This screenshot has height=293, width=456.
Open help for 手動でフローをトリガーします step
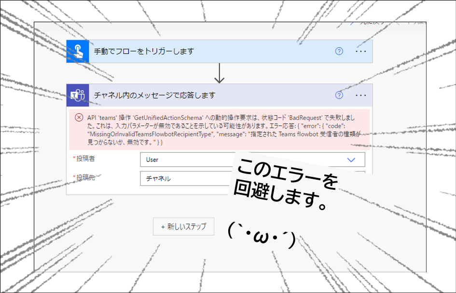[339, 52]
